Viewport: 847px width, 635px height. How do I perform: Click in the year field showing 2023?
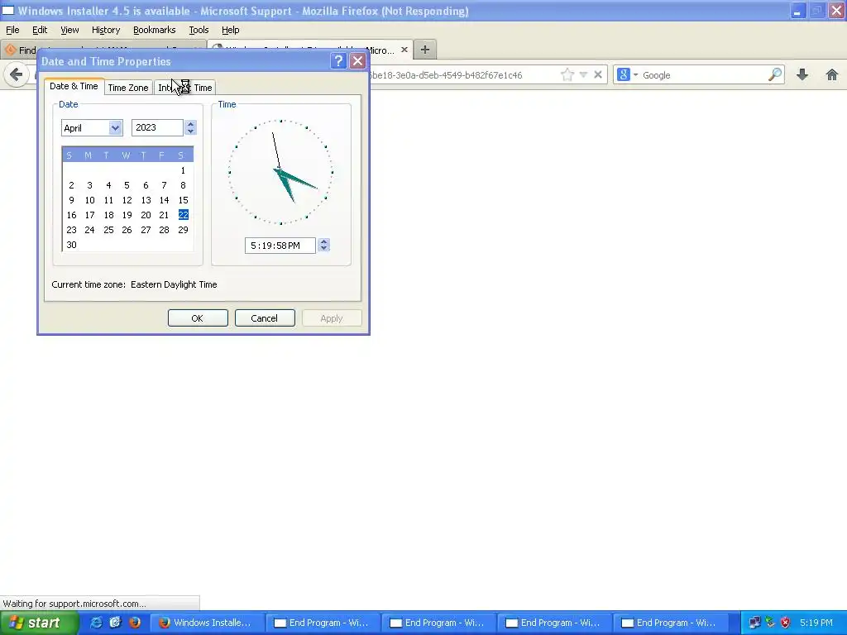click(157, 127)
